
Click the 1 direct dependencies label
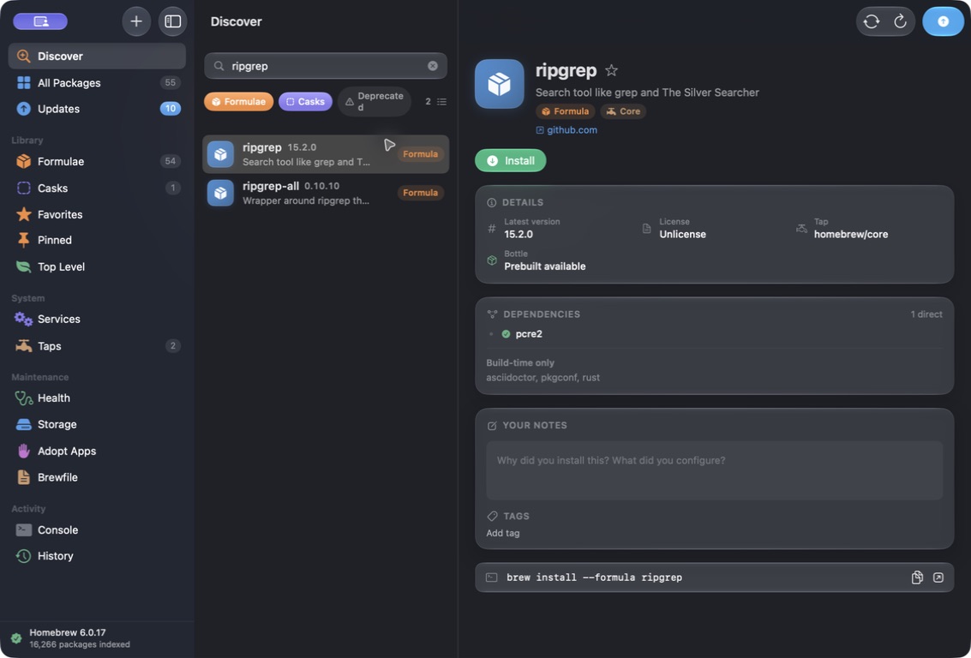pyautogui.click(x=926, y=314)
